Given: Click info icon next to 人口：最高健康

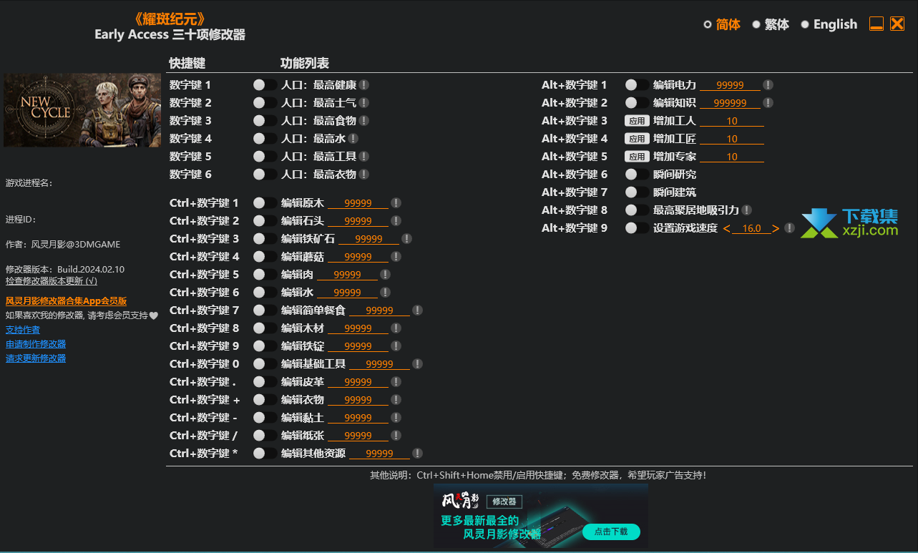Looking at the screenshot, I should [x=364, y=84].
